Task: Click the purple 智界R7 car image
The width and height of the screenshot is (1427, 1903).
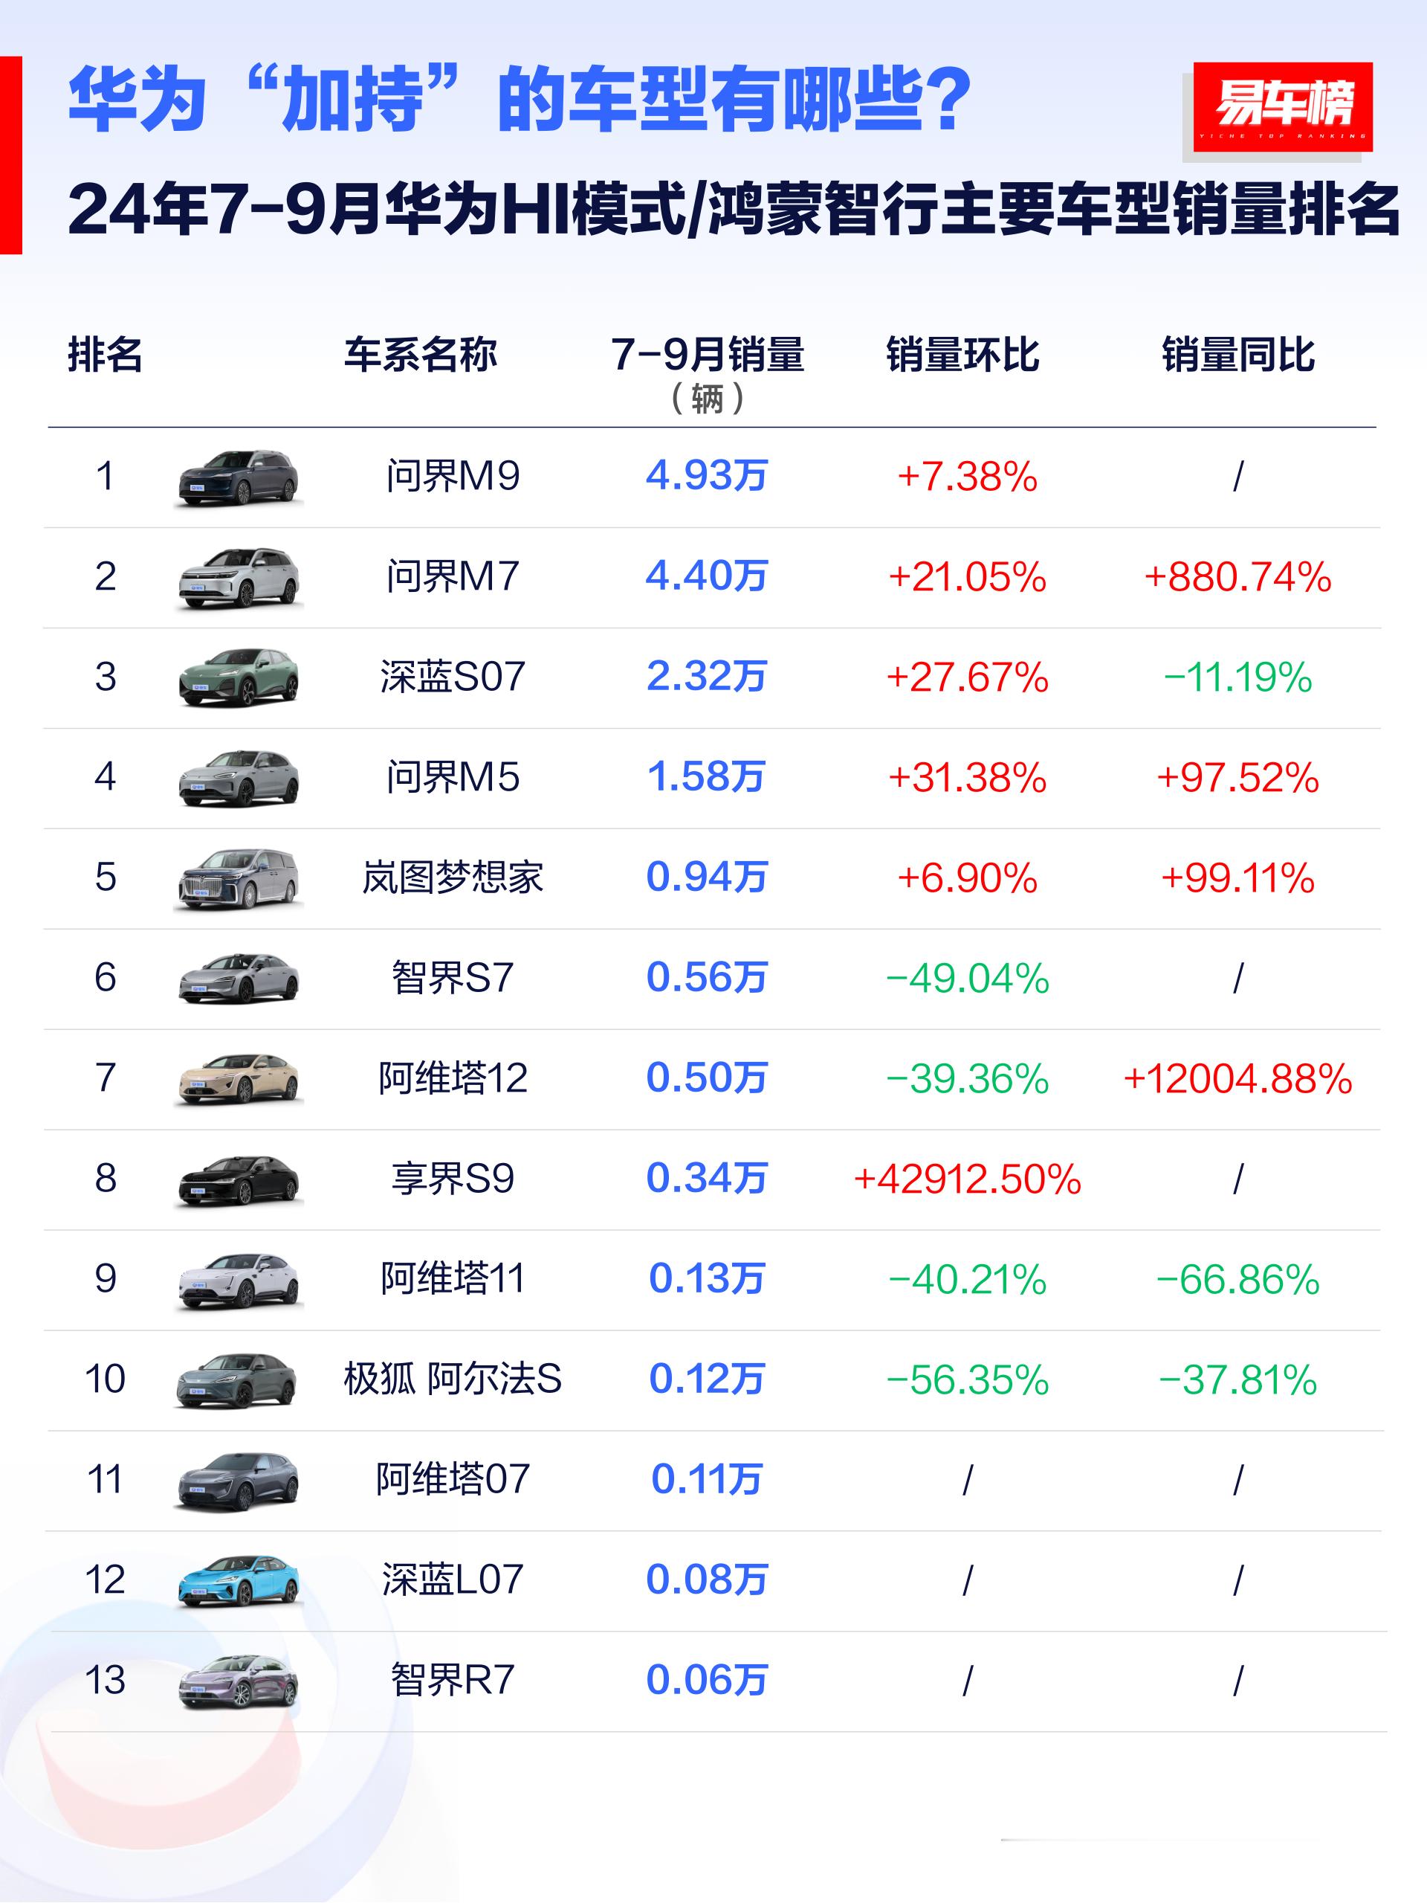Action: point(238,1681)
